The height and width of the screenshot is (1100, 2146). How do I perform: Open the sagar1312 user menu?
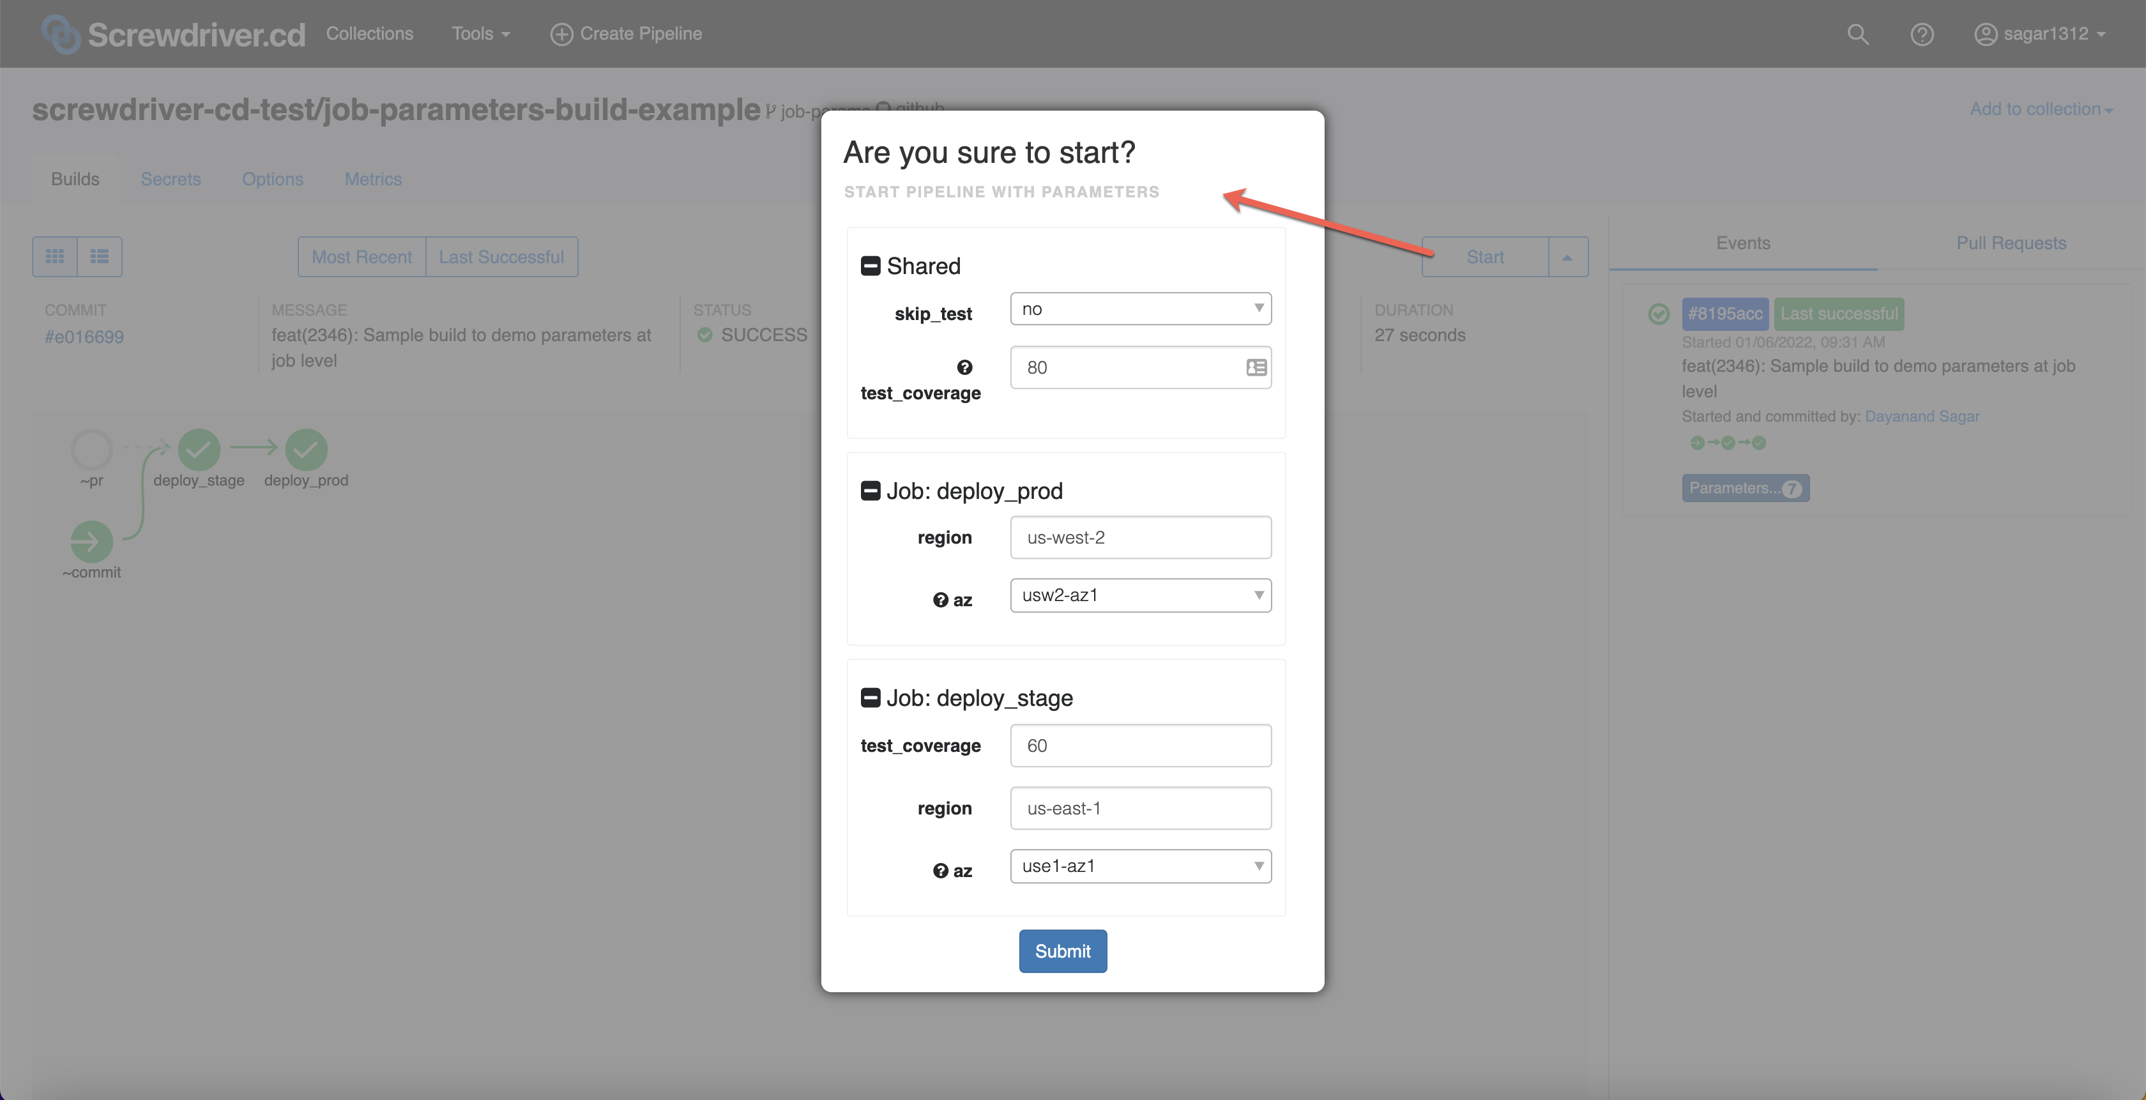pos(2040,34)
